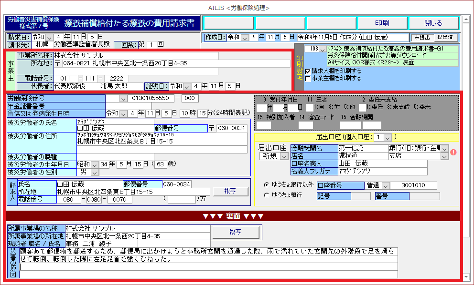
Task: Expand the 個人口座 number dropdown
Action: [387, 137]
